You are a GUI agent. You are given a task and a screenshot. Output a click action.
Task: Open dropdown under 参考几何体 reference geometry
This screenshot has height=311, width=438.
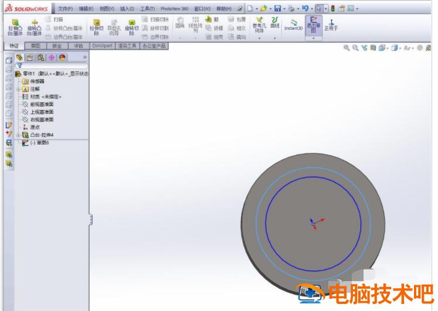259,38
